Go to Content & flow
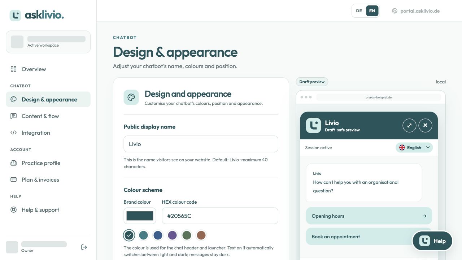 coord(48,116)
